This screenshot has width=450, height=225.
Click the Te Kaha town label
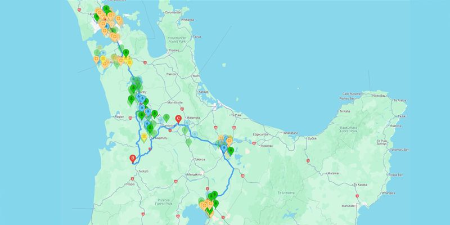[x=345, y=111]
